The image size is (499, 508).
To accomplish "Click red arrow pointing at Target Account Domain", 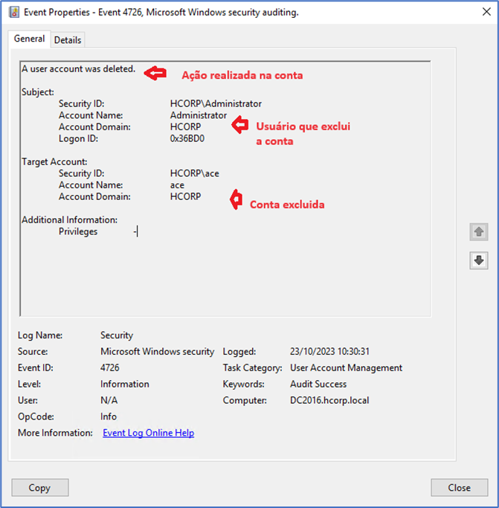I will (236, 199).
